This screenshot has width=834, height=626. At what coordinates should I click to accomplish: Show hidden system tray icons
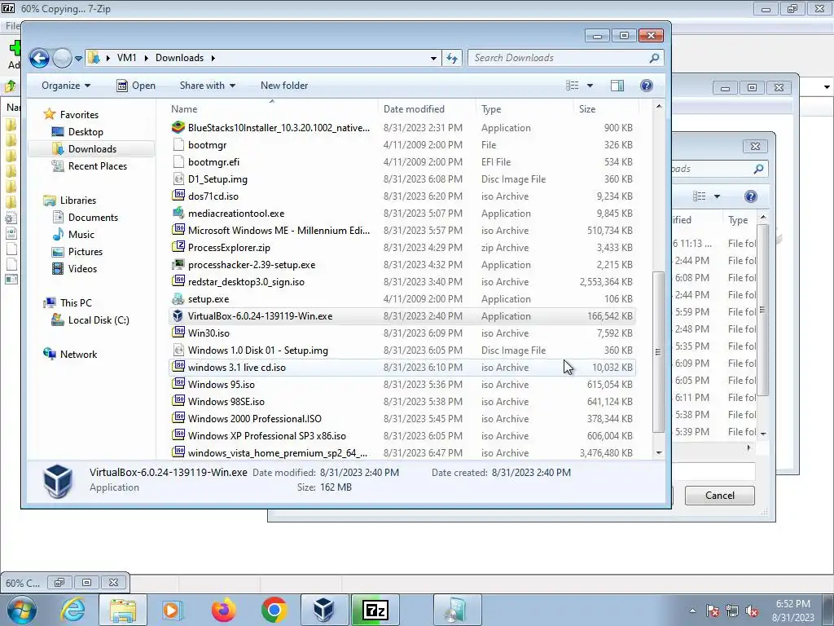pyautogui.click(x=692, y=611)
